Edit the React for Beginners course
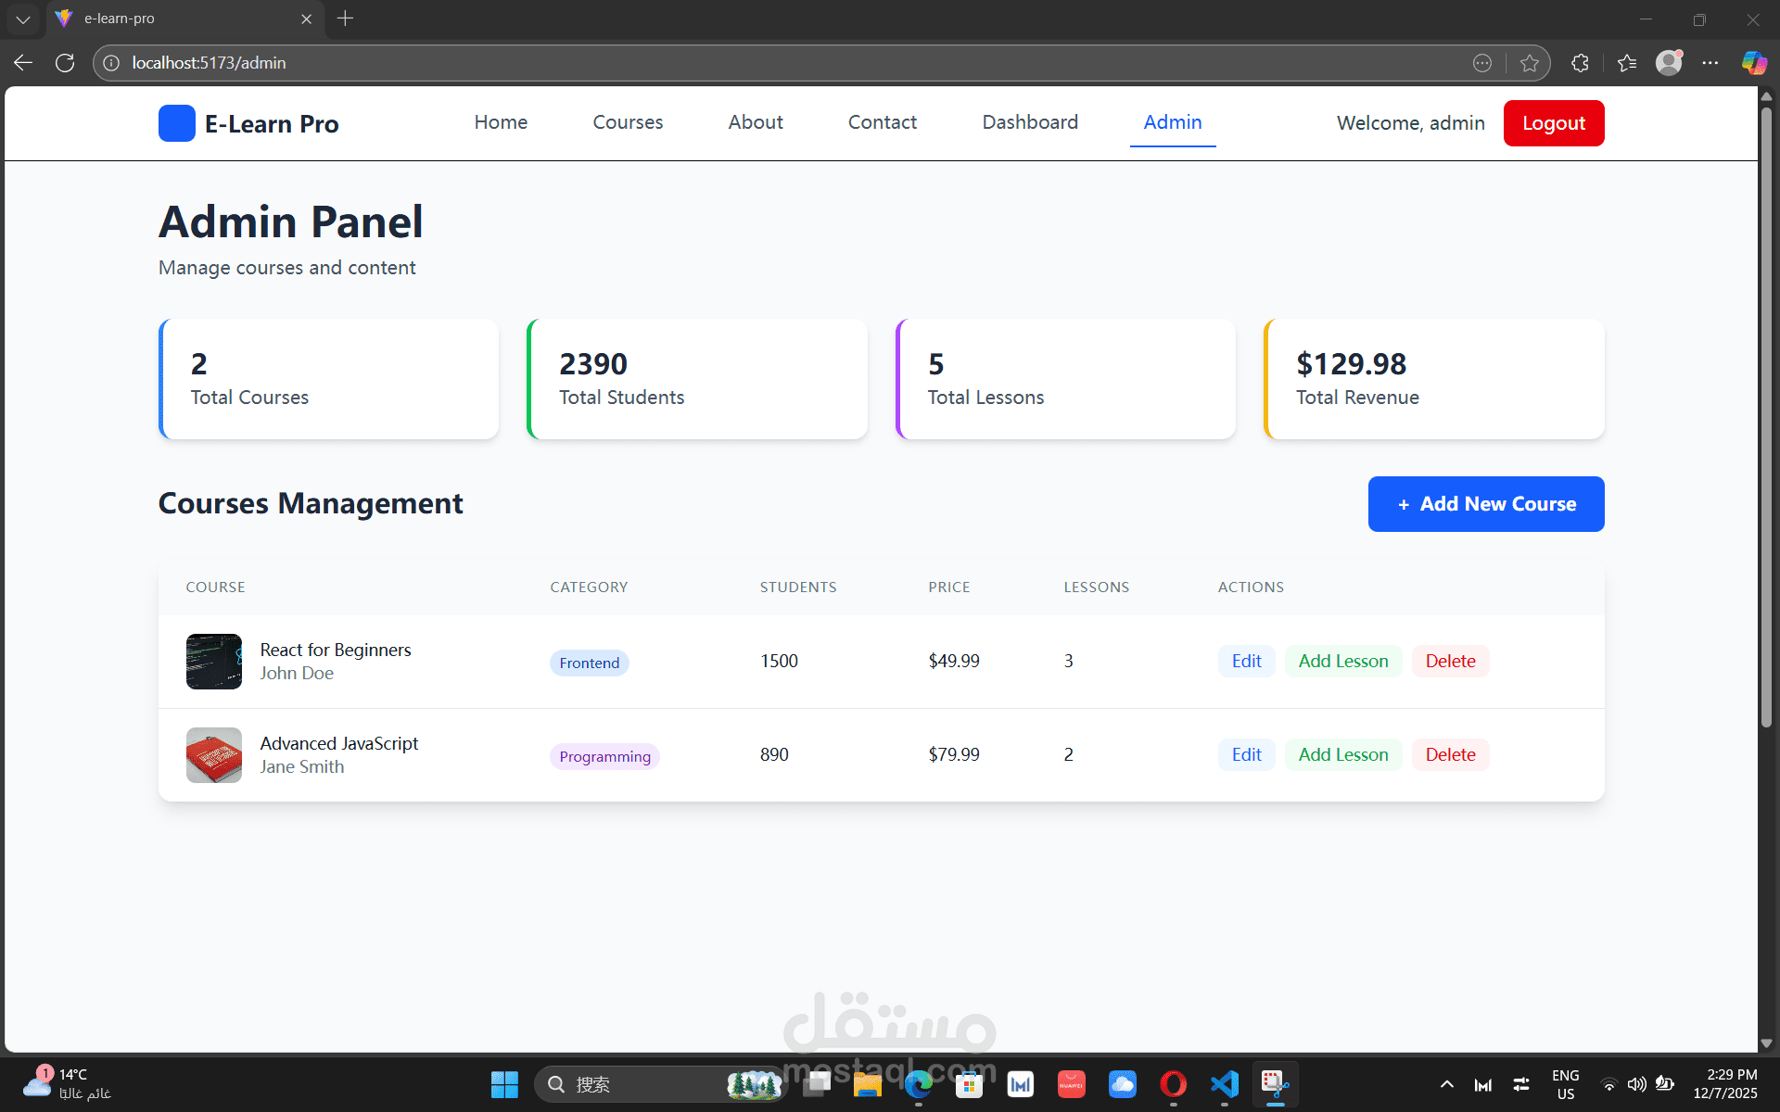Image resolution: width=1780 pixels, height=1112 pixels. coord(1246,661)
